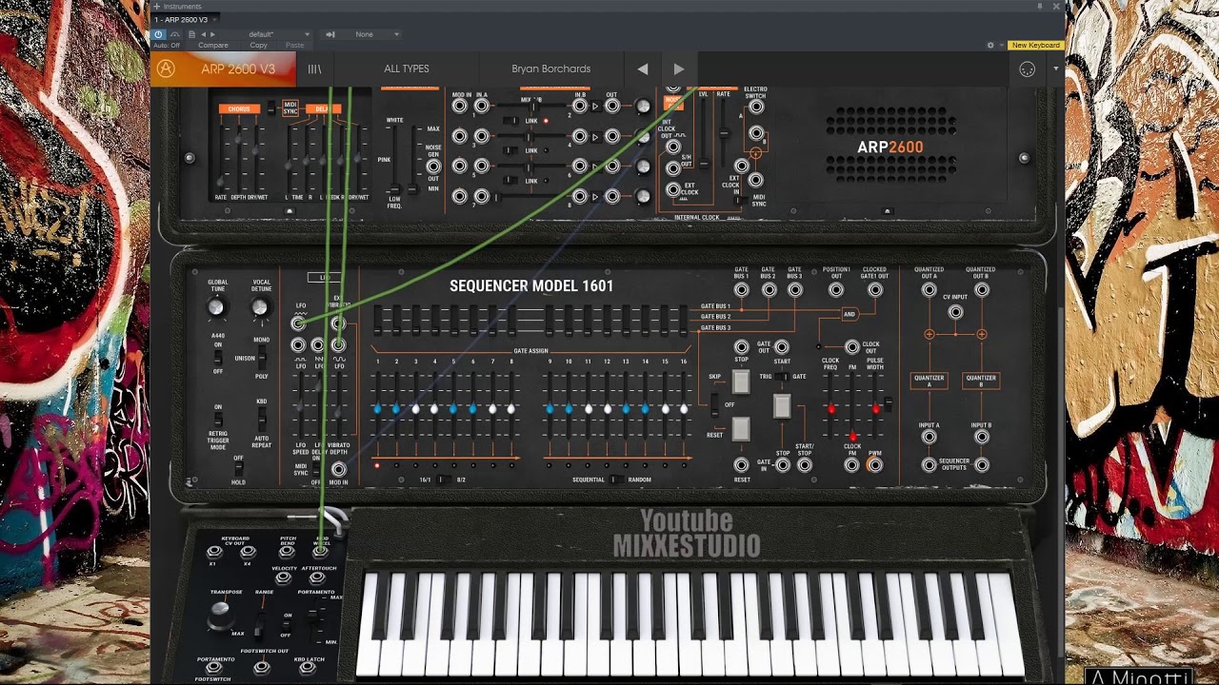Click the Gate Out jack
The height and width of the screenshot is (685, 1219).
782,348
